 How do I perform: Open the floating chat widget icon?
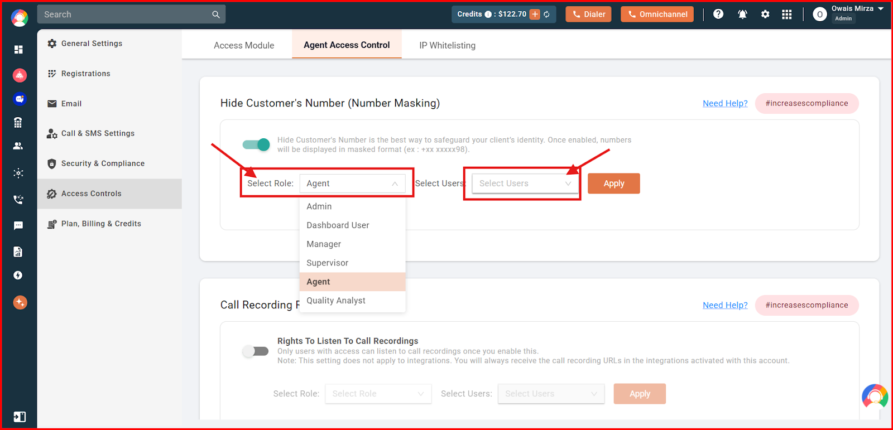click(x=875, y=397)
